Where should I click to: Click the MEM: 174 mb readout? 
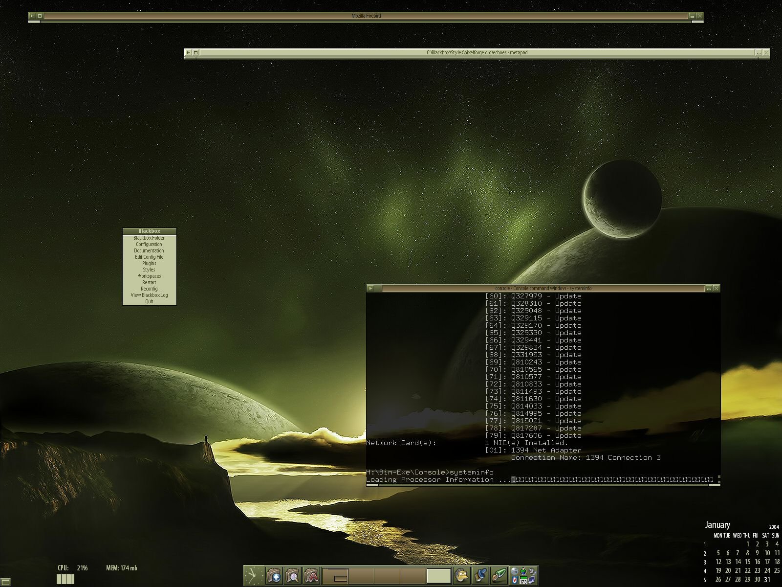(122, 568)
